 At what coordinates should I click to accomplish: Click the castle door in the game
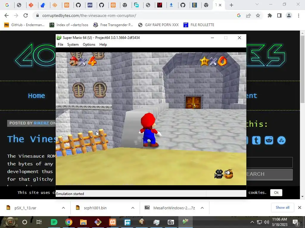click(x=193, y=102)
